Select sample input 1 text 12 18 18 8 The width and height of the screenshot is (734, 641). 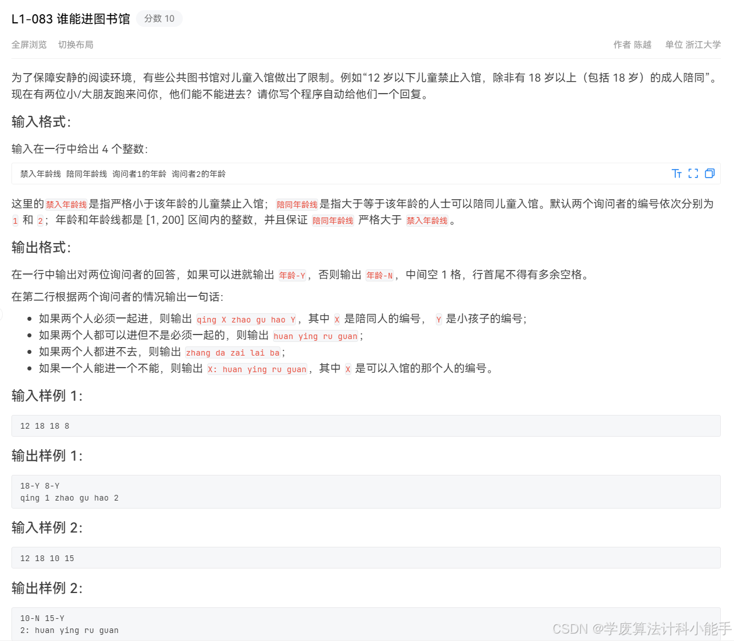(x=43, y=426)
